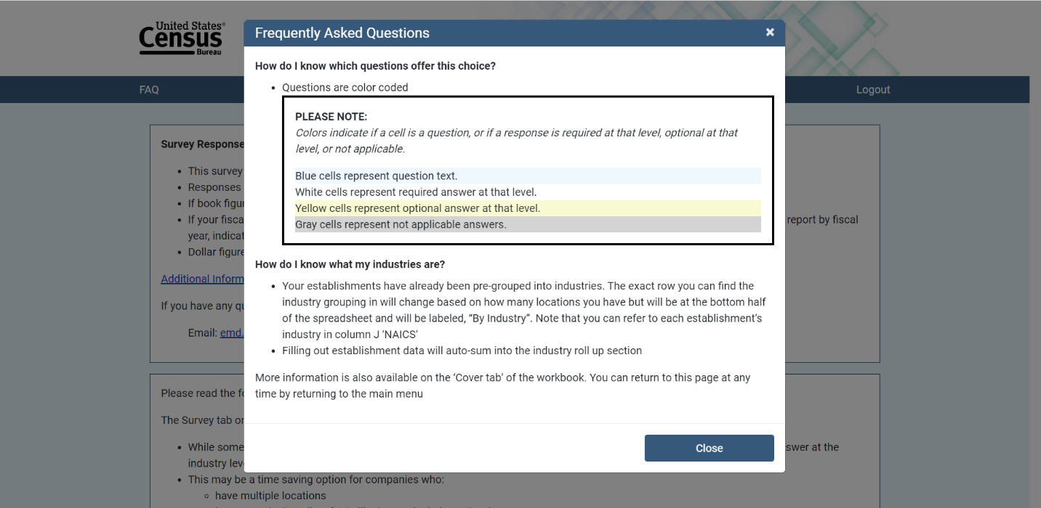Click the Frequently Asked Questions dialog title
1041x508 pixels.
(x=342, y=33)
